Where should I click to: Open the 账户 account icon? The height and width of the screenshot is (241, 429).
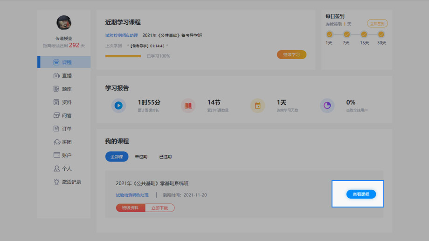tap(56, 155)
